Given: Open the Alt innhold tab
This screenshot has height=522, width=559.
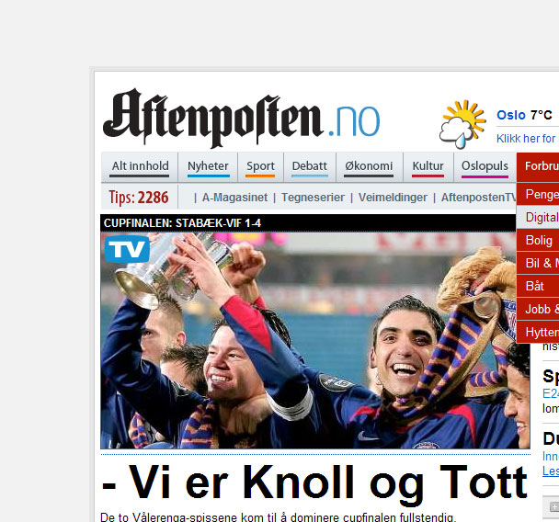Looking at the screenshot, I should 140,167.
